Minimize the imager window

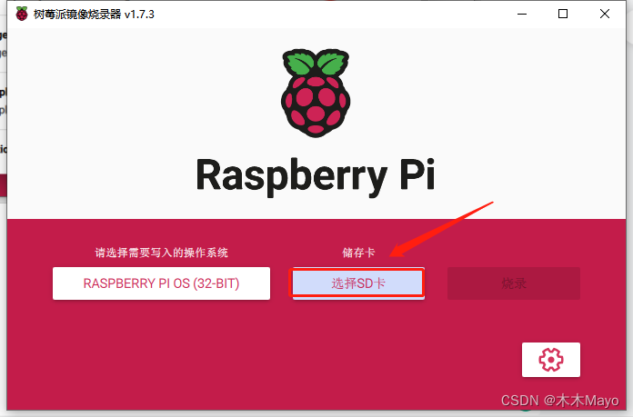(522, 14)
